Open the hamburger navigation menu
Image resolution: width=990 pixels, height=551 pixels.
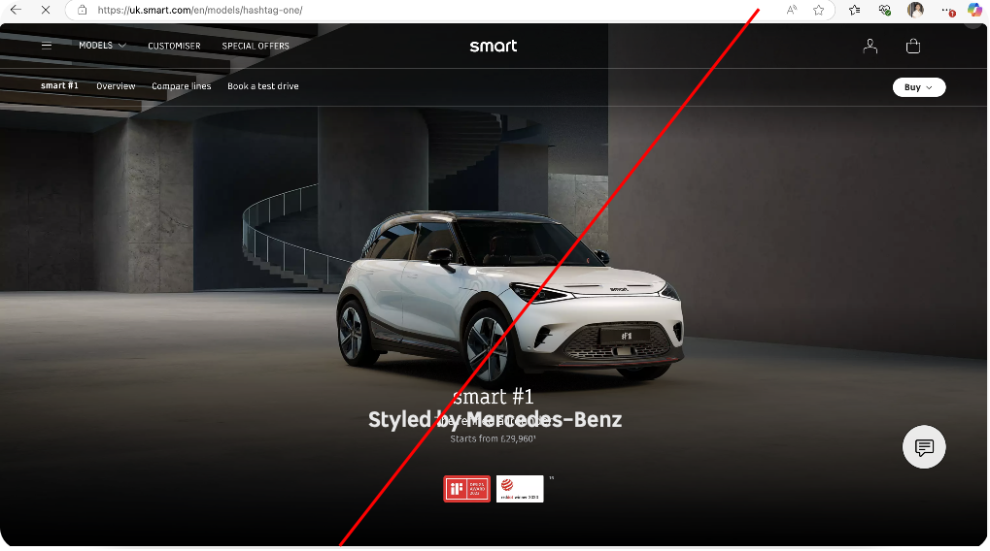[x=47, y=46]
